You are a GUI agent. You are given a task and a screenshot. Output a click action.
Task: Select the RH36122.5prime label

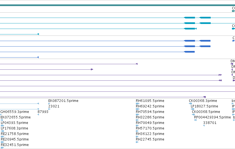(x=150, y=134)
